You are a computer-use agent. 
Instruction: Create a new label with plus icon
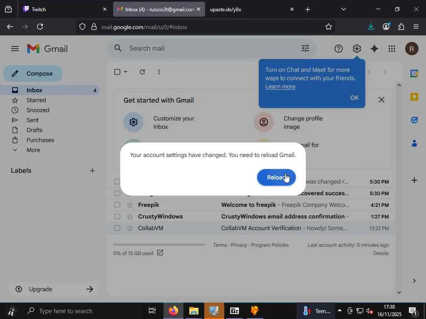92,171
